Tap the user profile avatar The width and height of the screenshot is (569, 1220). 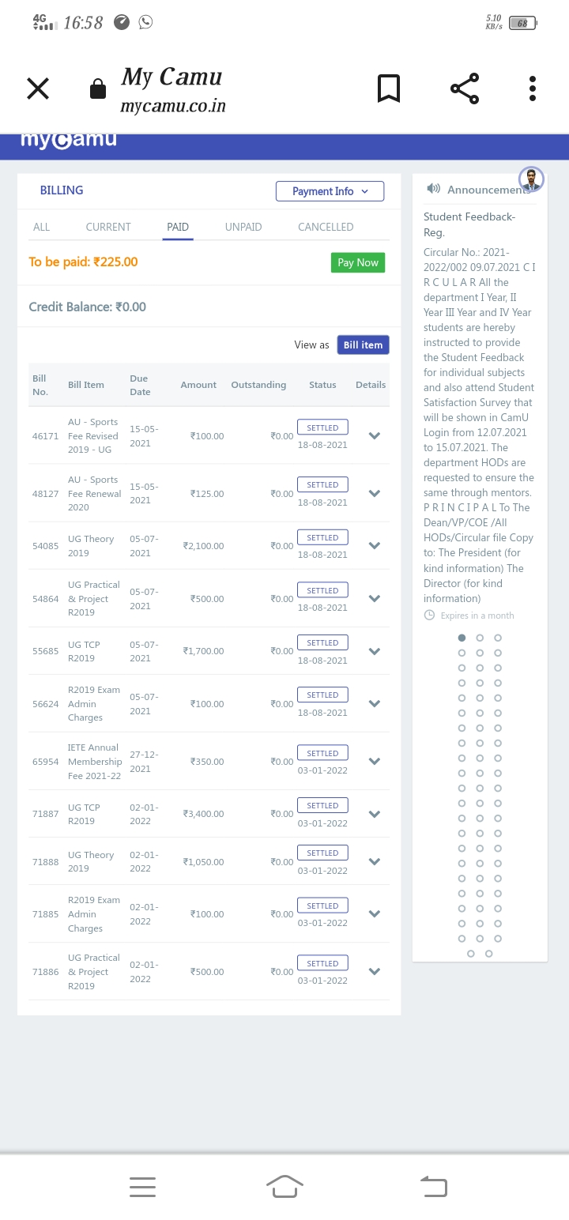(x=532, y=179)
